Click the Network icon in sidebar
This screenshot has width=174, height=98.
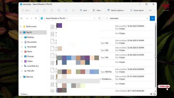[24, 77]
